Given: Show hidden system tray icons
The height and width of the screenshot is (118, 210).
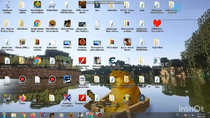Looking at the screenshot, I should tap(182, 115).
